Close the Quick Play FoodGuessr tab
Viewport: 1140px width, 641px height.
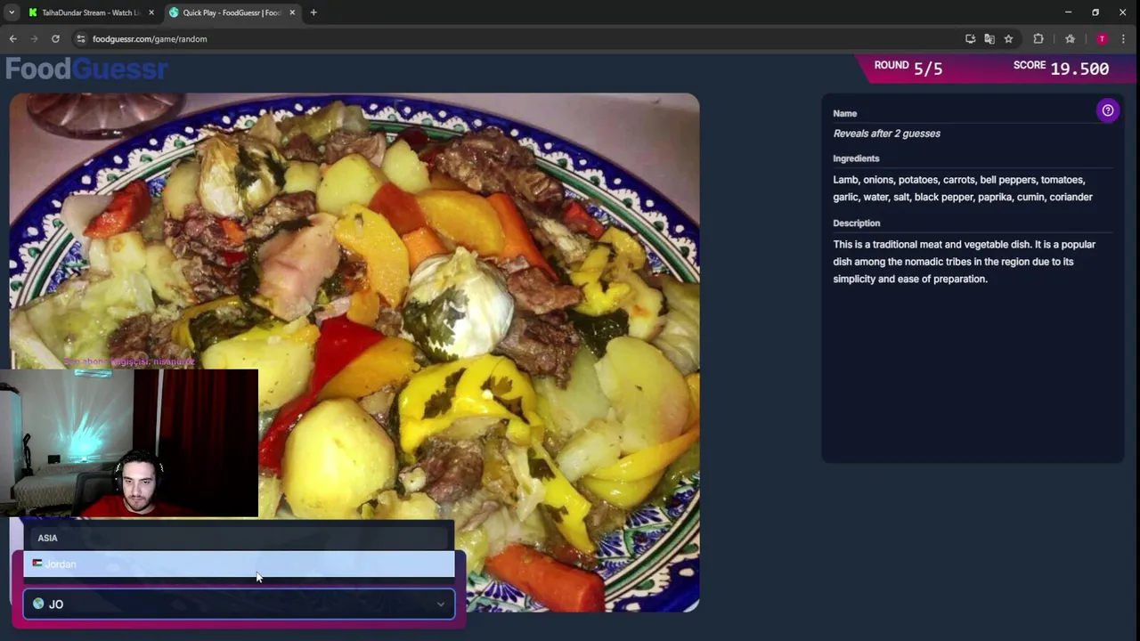[291, 12]
